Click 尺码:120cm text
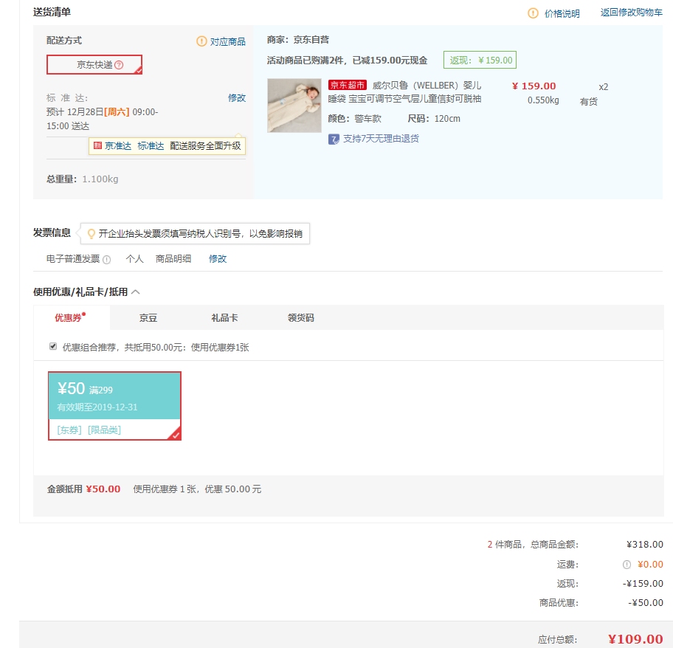673x648 pixels. [434, 118]
